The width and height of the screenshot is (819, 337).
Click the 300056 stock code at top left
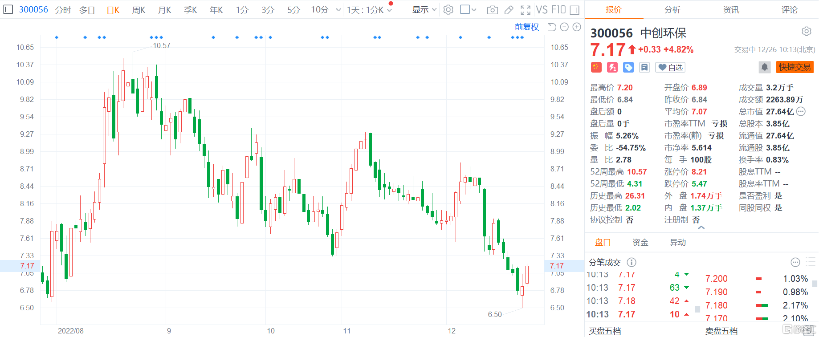pos(33,9)
